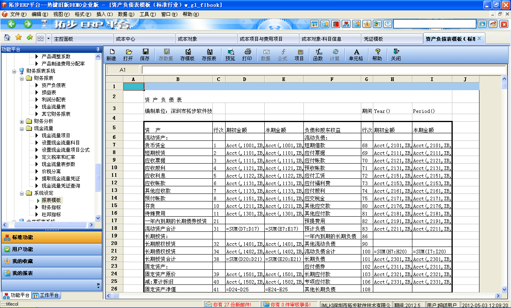Open print preview with 预览
Viewport: 511px width, 308px height.
[x=230, y=55]
